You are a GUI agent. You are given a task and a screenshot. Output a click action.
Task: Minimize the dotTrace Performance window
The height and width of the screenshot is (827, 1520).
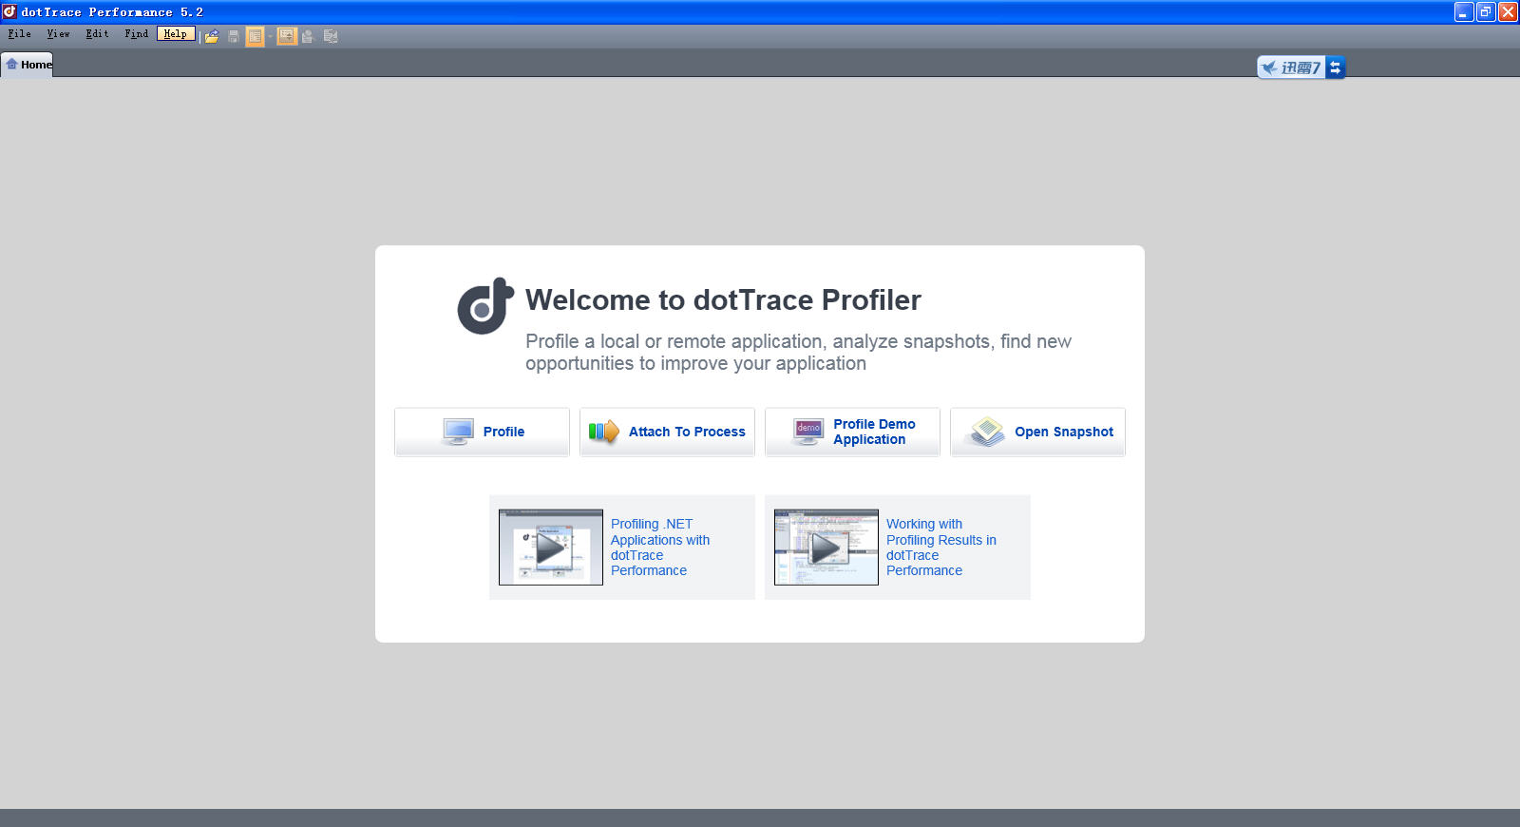point(1464,11)
